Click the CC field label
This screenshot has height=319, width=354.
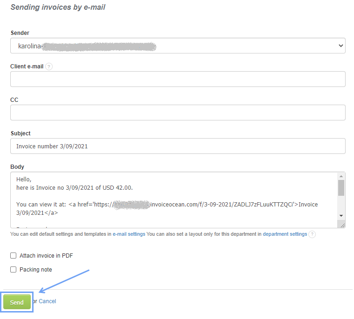(14, 100)
